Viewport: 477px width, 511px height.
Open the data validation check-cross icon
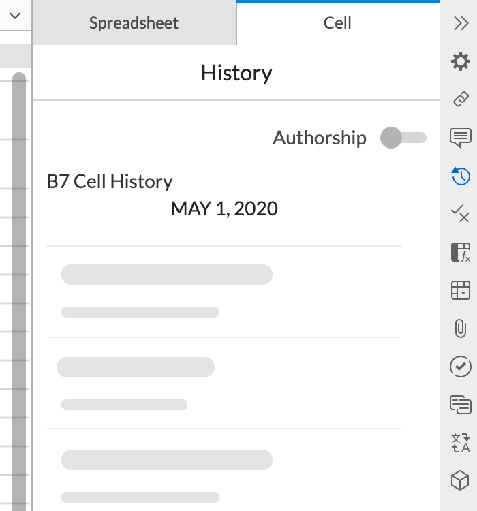click(x=461, y=215)
